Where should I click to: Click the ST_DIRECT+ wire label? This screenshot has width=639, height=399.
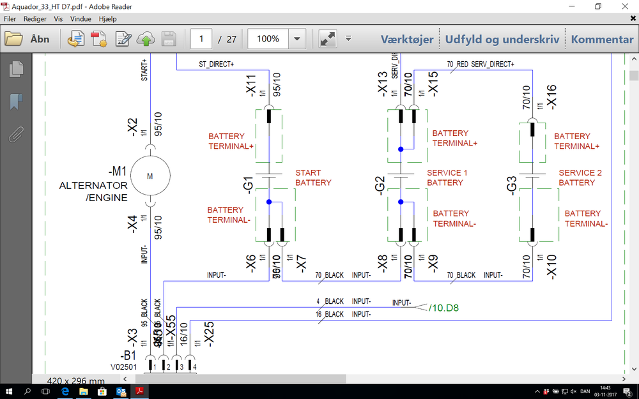[217, 64]
